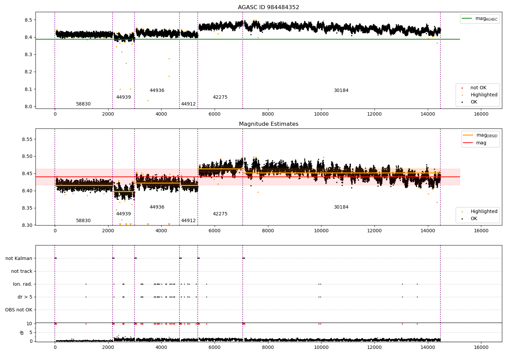Click the 'dr > 5' row label
Screen dimensions: 507x355
tap(25, 297)
